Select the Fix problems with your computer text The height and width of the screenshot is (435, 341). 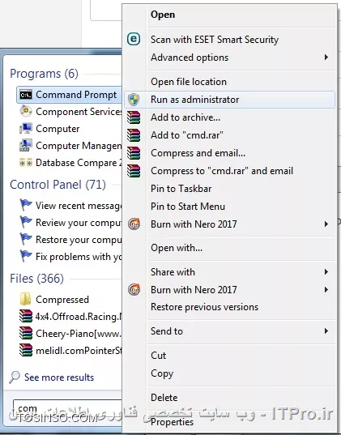click(79, 257)
